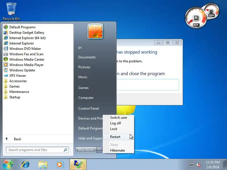Open Internet Explorer from the taskbar

point(26,165)
